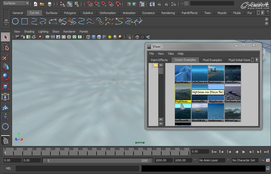The image size is (271, 174).
Task: Click the Select tool arrow in toolbox
Action: [5, 37]
